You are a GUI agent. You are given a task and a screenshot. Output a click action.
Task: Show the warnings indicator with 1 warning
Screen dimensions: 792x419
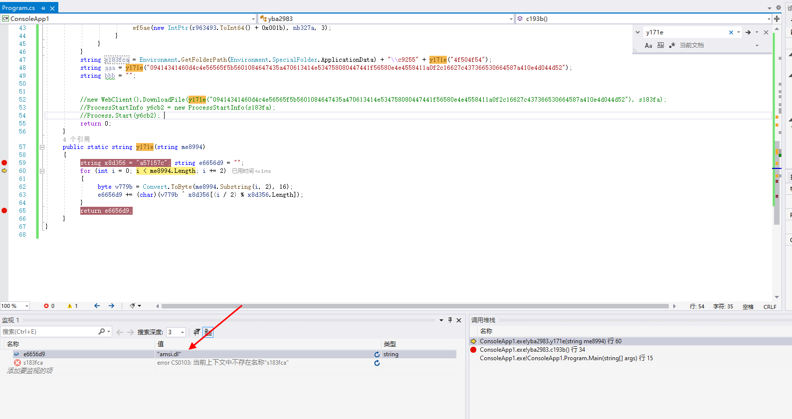coord(72,306)
